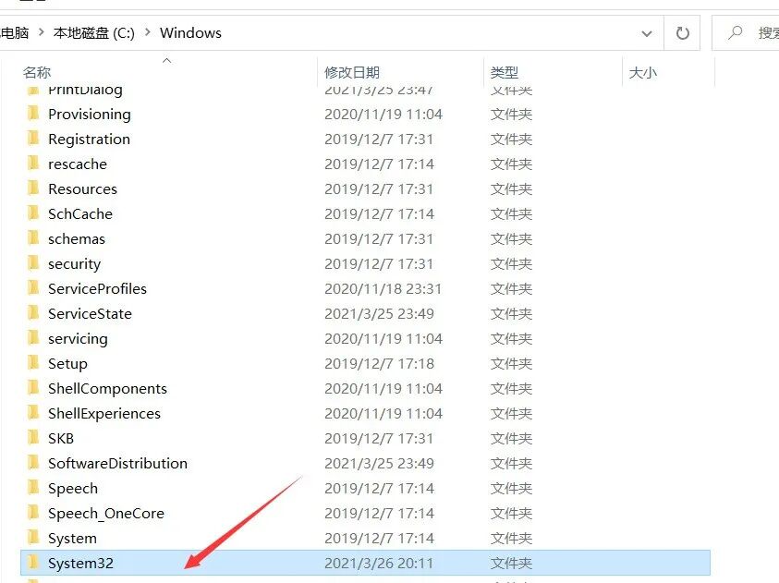Click the ShellExperiences folder icon

tap(33, 413)
